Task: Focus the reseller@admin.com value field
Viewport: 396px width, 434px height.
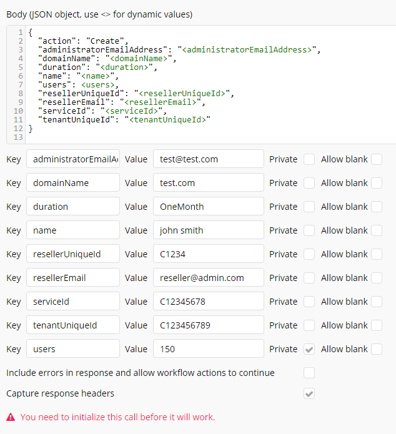Action: coord(208,278)
